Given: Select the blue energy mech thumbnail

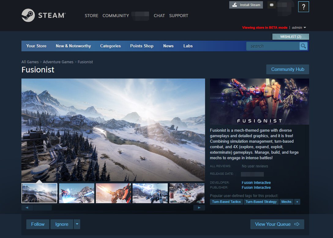Looking at the screenshot, I should pyautogui.click(x=77, y=193).
